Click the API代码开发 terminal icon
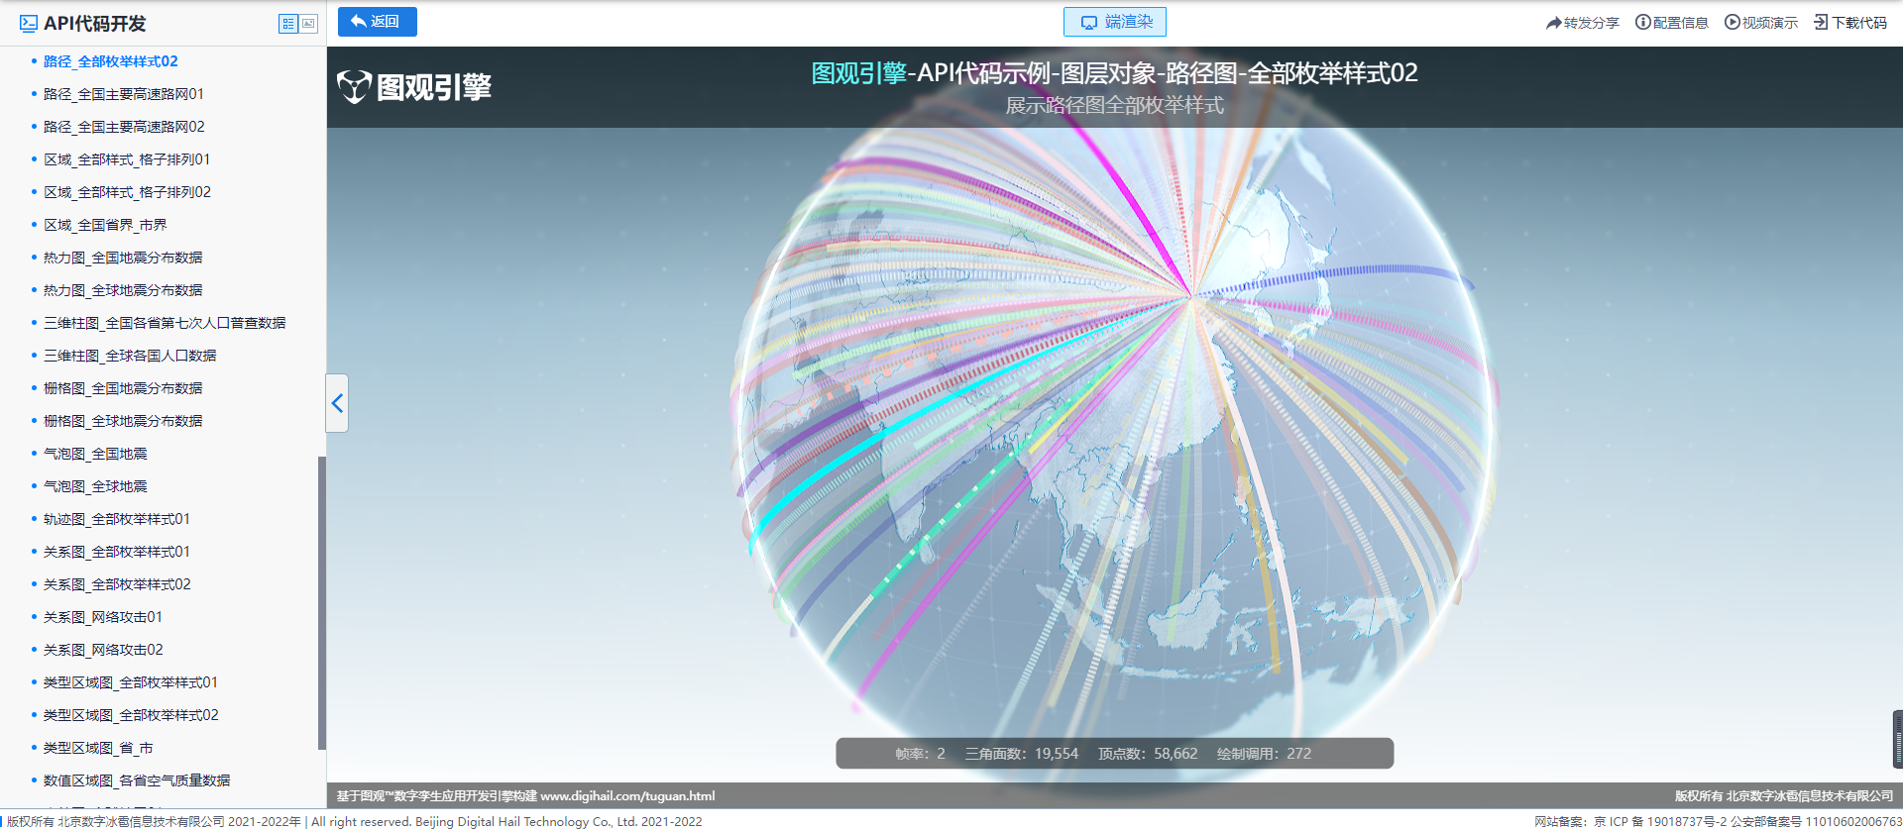This screenshot has height=832, width=1903. pyautogui.click(x=29, y=23)
